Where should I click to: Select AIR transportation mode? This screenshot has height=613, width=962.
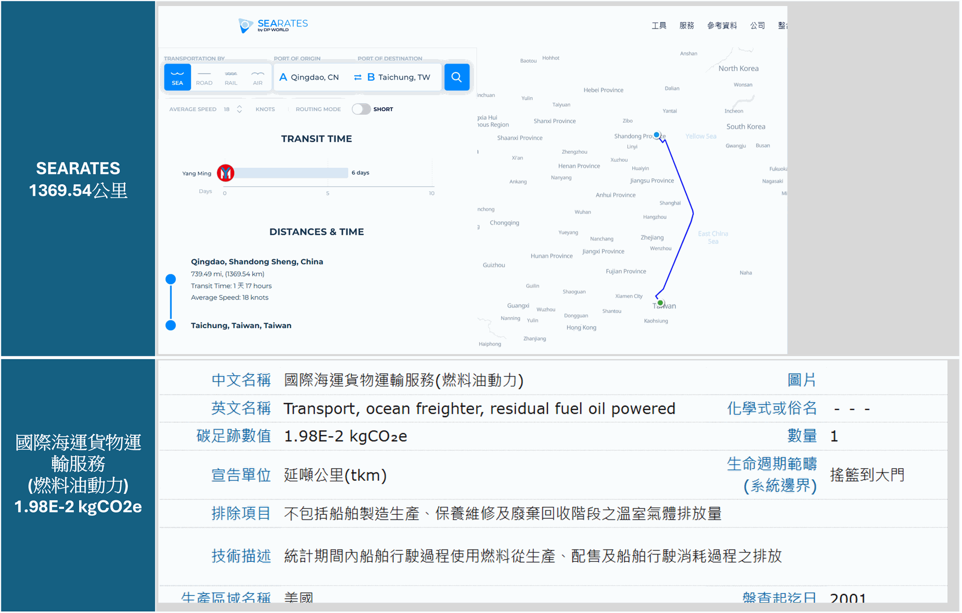click(258, 77)
